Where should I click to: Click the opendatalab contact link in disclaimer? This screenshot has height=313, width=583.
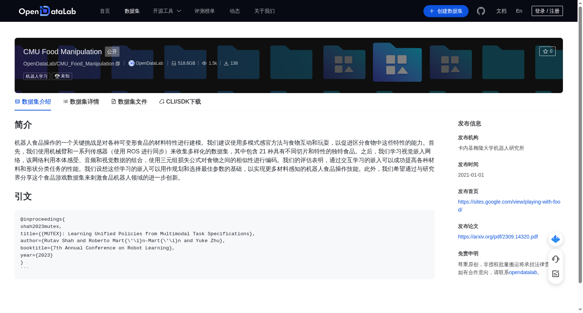523,272
